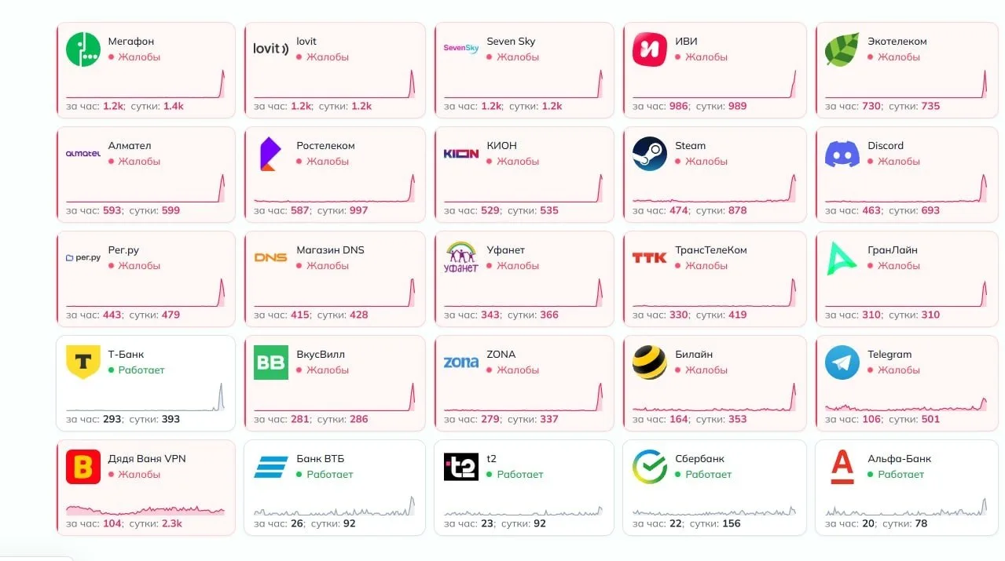Open the Магазин DNS service name link
Image resolution: width=1005 pixels, height=561 pixels.
point(330,250)
